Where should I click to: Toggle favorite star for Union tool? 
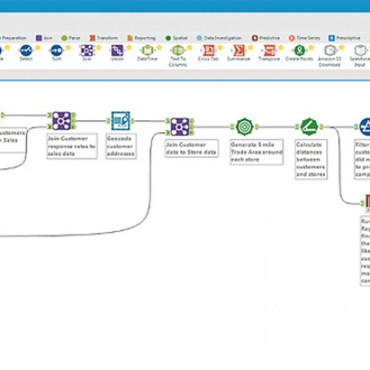[129, 48]
